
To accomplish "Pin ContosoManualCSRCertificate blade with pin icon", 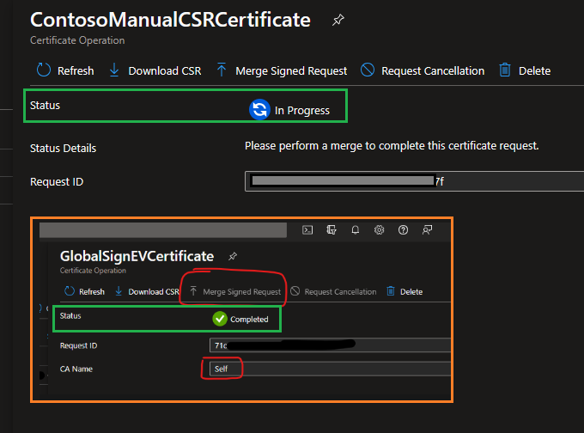I will click(x=338, y=20).
